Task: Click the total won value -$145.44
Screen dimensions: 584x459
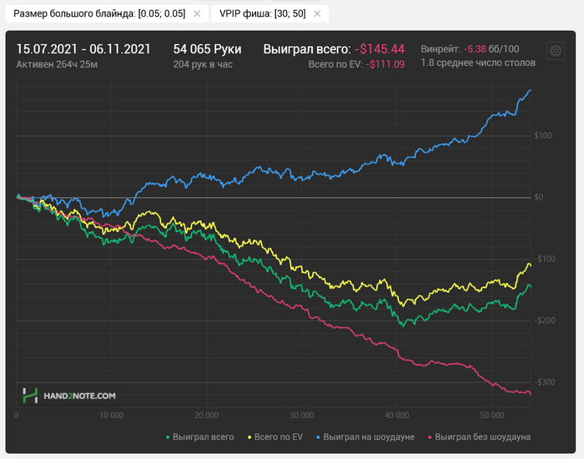Action: (x=380, y=49)
